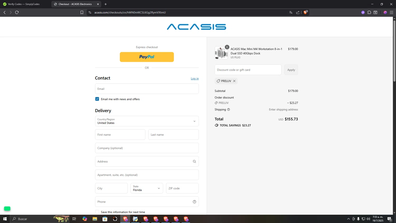Click the total amount $155.73

click(x=291, y=119)
